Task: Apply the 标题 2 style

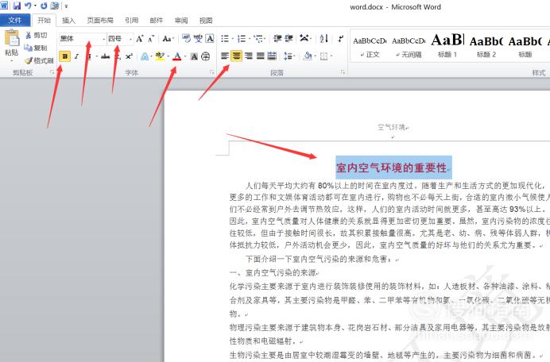Action: click(x=486, y=46)
